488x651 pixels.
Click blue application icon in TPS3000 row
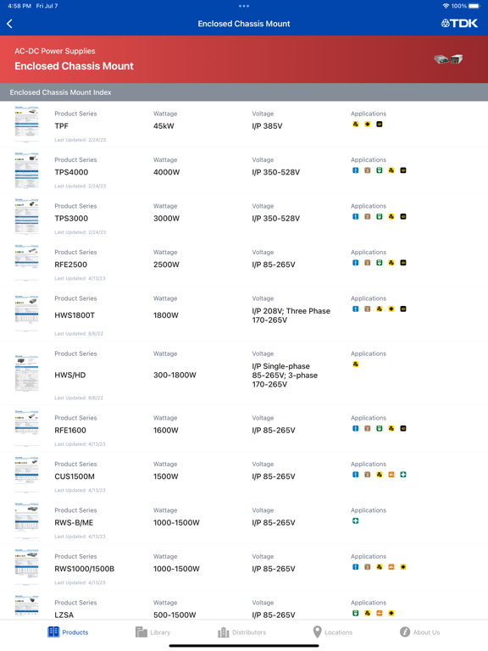point(356,216)
